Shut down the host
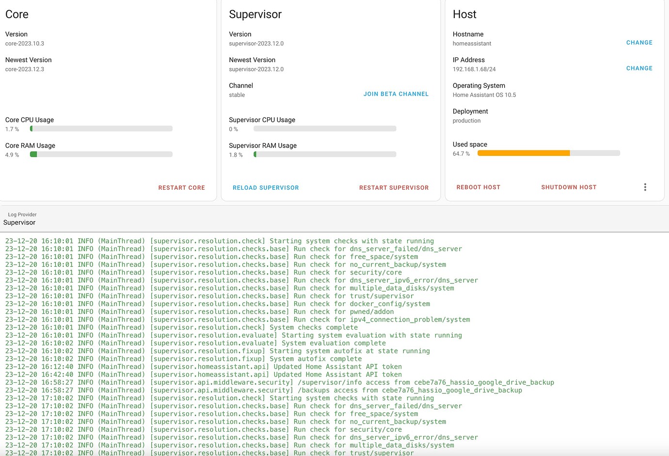 [568, 187]
